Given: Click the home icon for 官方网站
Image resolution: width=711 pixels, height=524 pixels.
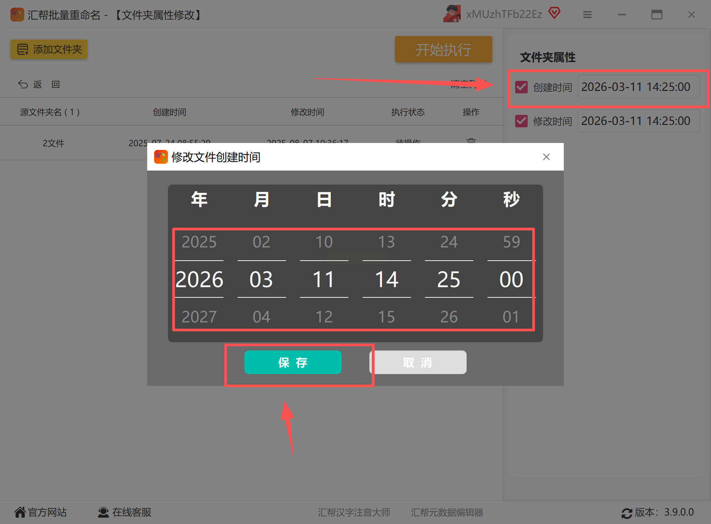Looking at the screenshot, I should pyautogui.click(x=20, y=512).
